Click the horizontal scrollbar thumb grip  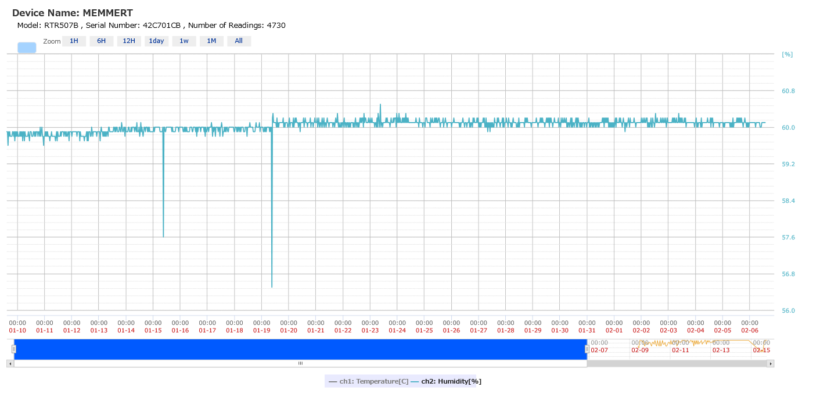pyautogui.click(x=300, y=364)
